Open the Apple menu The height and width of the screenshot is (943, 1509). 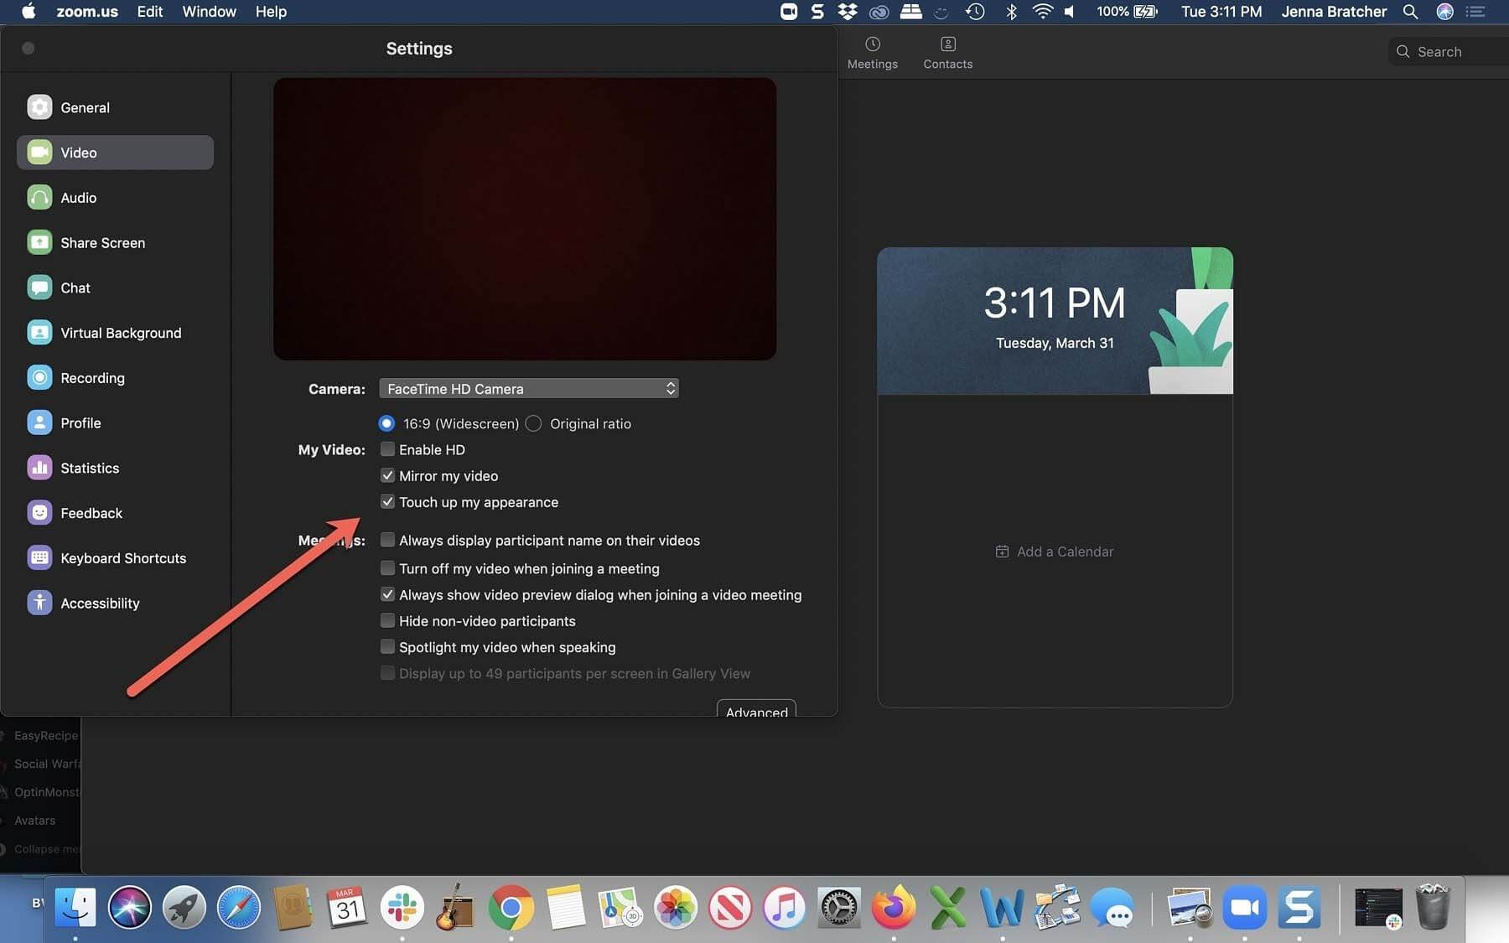pyautogui.click(x=28, y=12)
